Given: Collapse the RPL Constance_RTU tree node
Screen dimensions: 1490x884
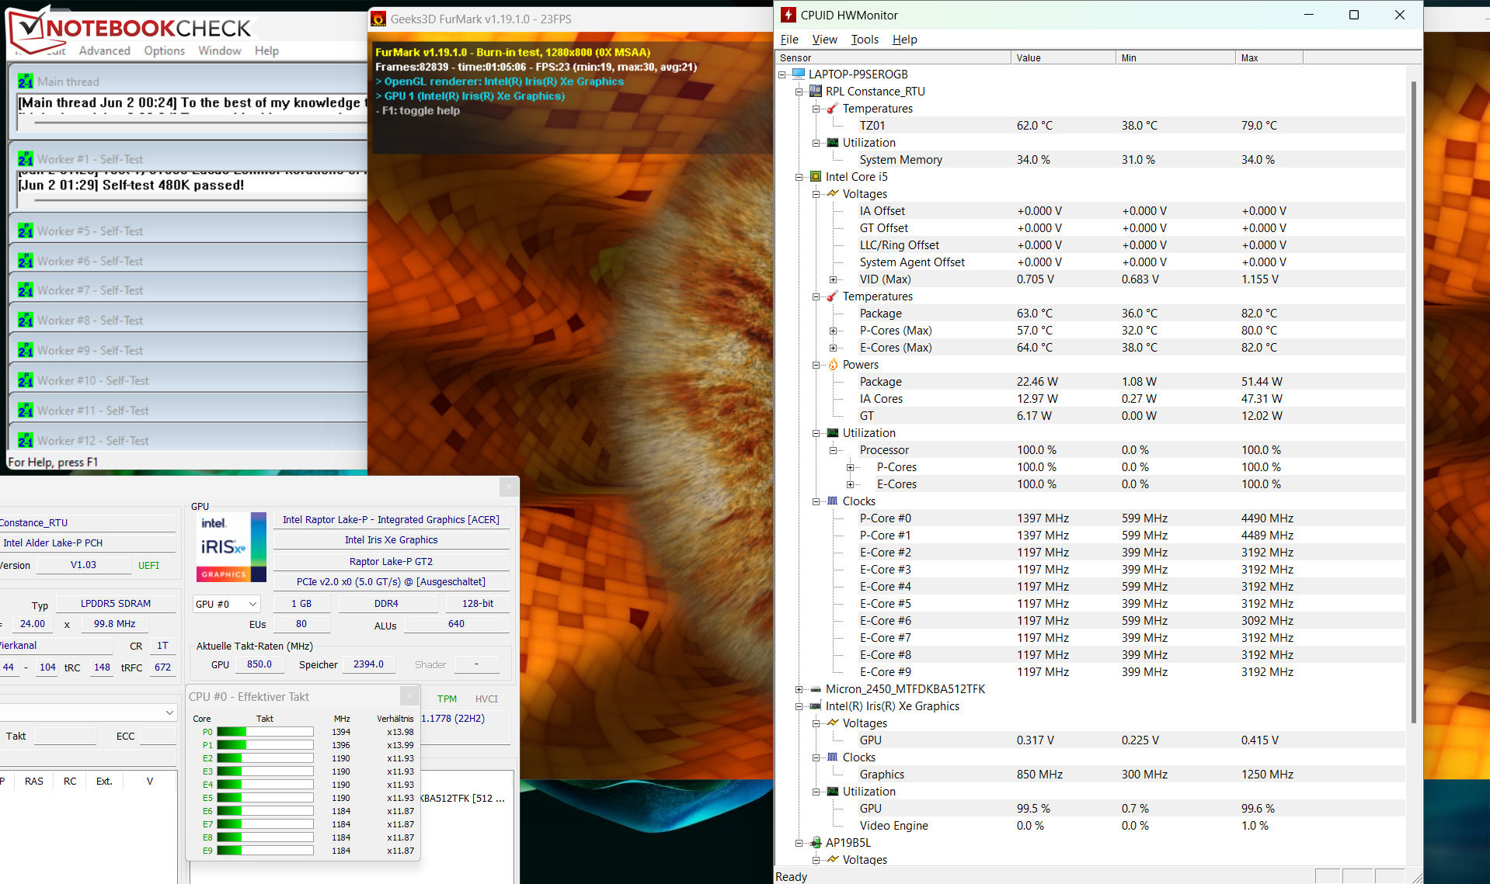Looking at the screenshot, I should tap(799, 92).
